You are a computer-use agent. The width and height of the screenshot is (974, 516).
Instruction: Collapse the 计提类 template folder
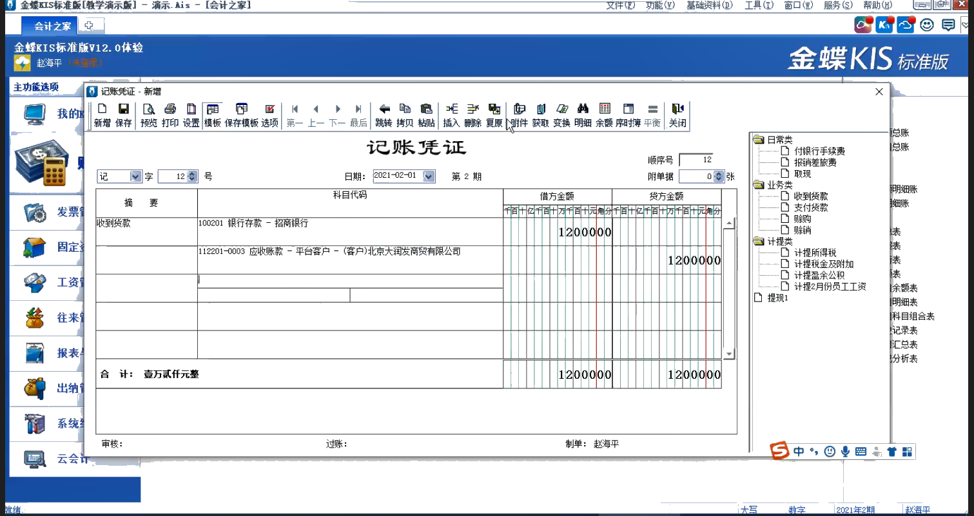click(x=758, y=241)
